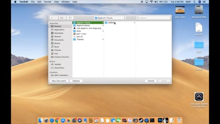Screen dimensions: 220x124
Task: Click the Cancel button
Action: [151, 81]
